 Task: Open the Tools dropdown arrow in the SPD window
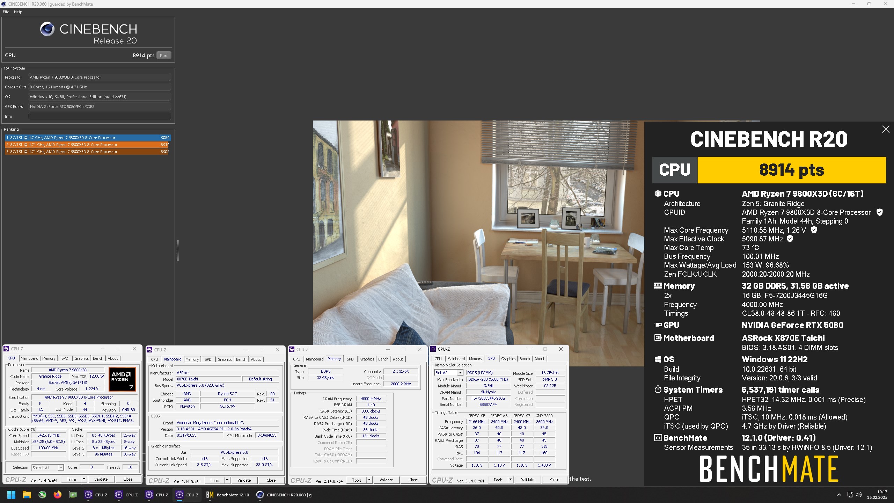511,480
